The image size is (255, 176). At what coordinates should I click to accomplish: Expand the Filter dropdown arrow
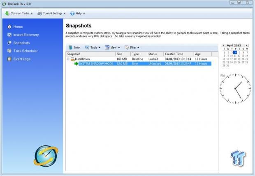pyautogui.click(x=138, y=47)
